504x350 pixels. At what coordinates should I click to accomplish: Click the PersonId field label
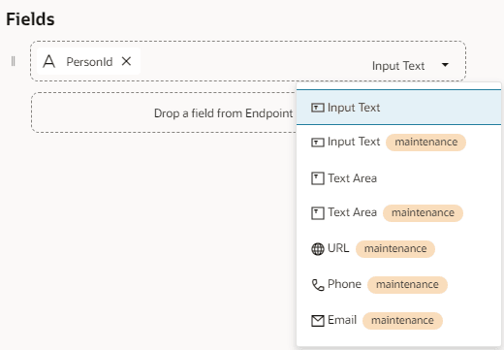[89, 62]
